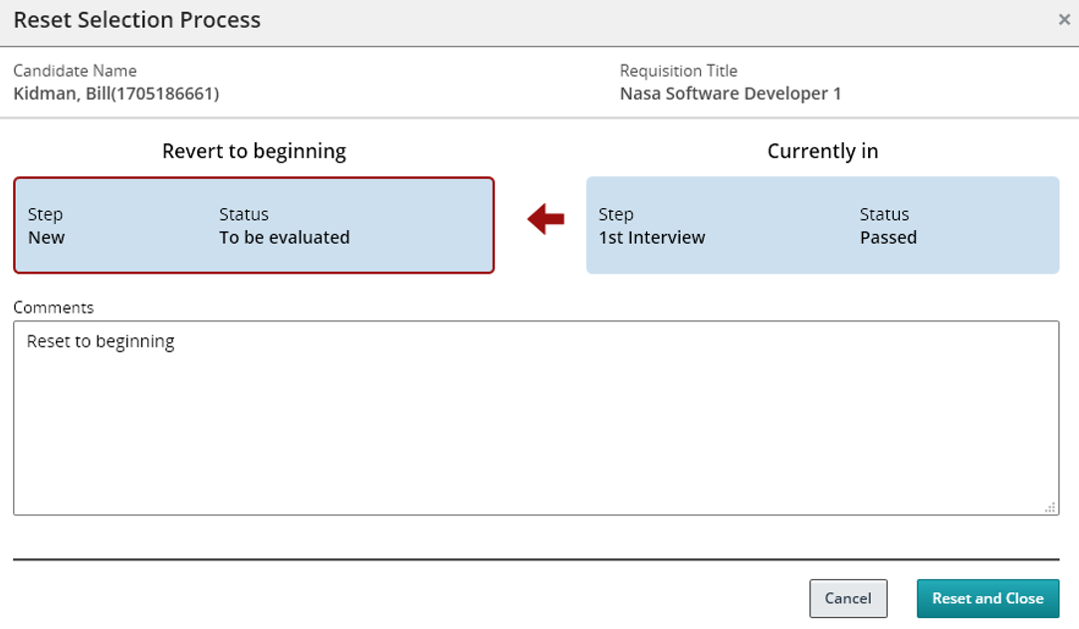Click the 'Passed' status value
1079x629 pixels.
coord(888,237)
